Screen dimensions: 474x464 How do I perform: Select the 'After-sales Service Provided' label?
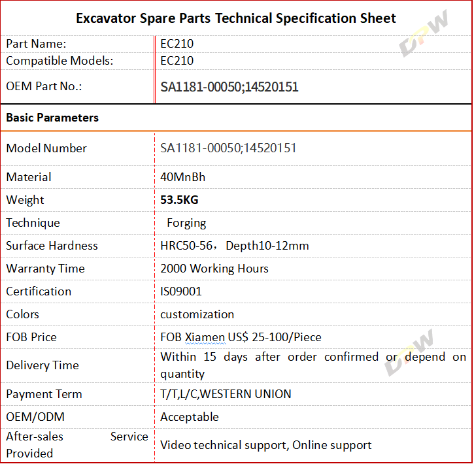(77, 445)
